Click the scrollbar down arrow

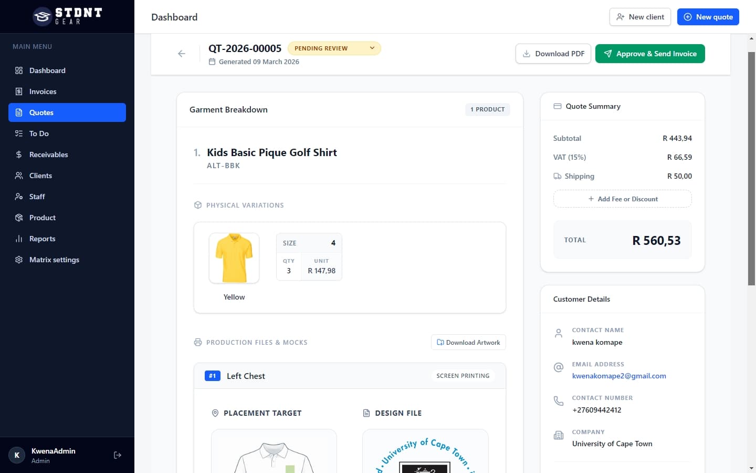coord(751,468)
